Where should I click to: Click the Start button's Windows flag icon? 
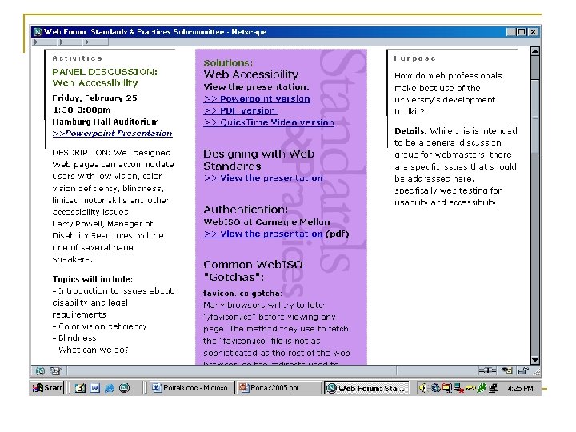click(38, 387)
